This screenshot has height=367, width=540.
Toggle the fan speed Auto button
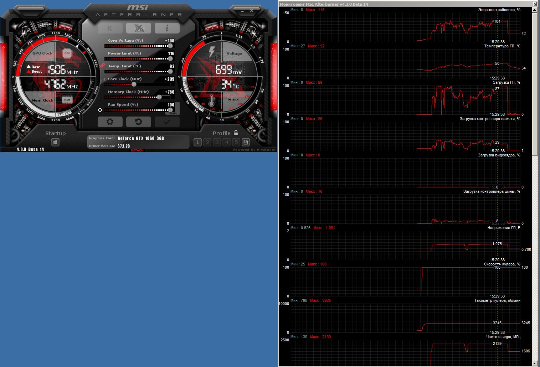[x=174, y=113]
